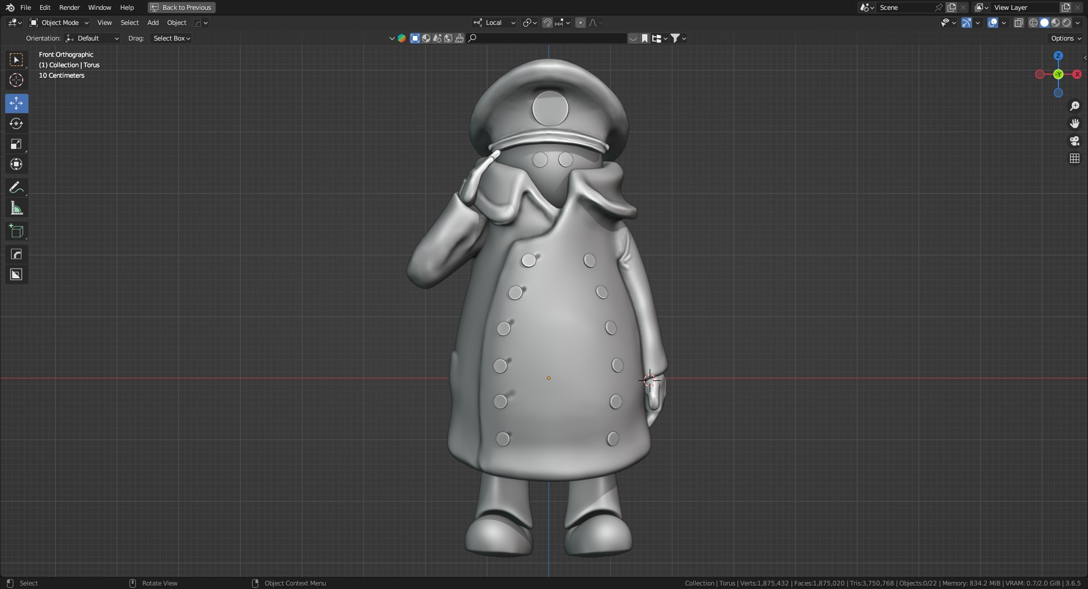Image resolution: width=1088 pixels, height=589 pixels.
Task: Open the viewport View menu
Action: [105, 23]
